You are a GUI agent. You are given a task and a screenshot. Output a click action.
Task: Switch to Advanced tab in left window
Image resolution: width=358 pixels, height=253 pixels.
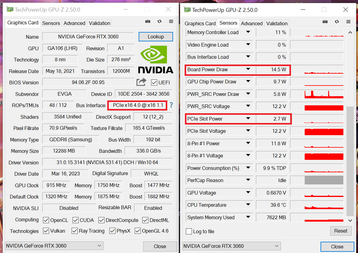click(74, 23)
